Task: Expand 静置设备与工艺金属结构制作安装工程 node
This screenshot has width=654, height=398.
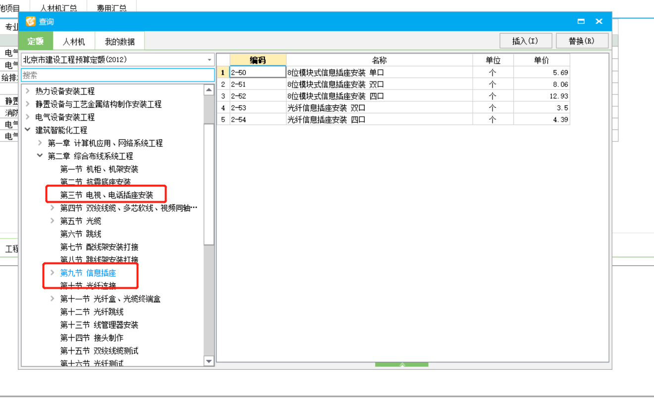Action: click(x=27, y=104)
